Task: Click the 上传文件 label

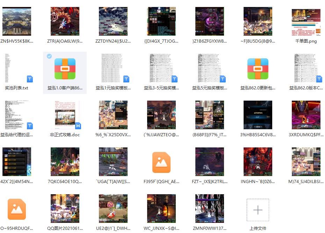Action: point(258,228)
